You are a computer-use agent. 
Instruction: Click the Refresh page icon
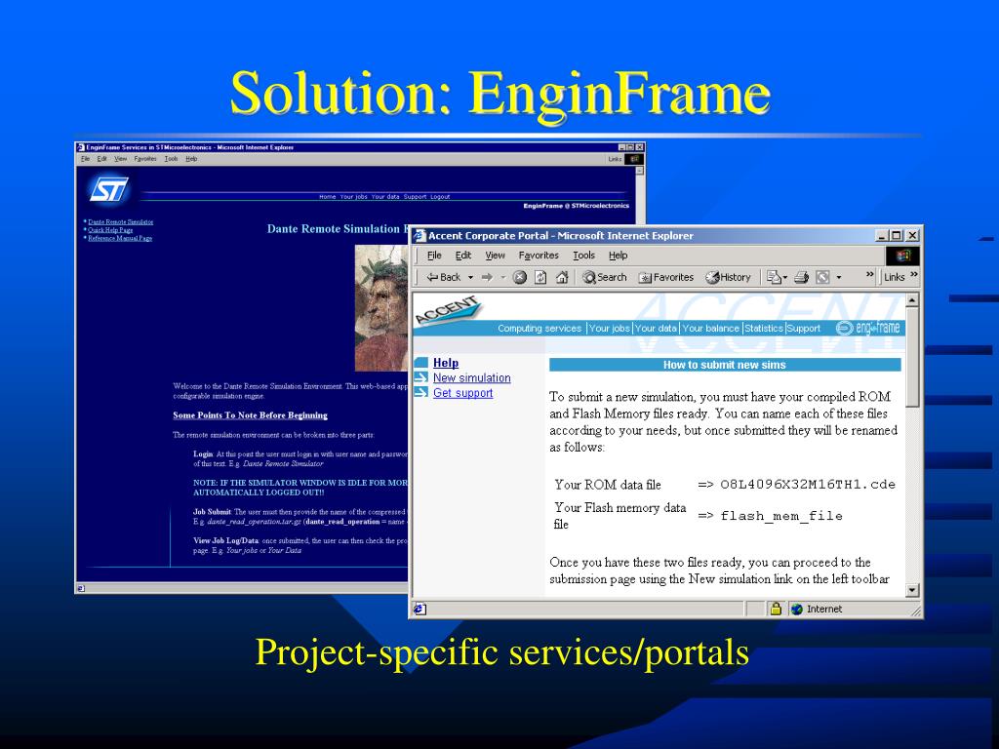pos(540,277)
